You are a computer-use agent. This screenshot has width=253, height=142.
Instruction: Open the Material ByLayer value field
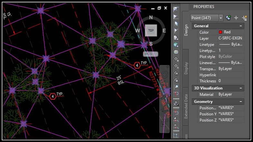[x=231, y=94]
